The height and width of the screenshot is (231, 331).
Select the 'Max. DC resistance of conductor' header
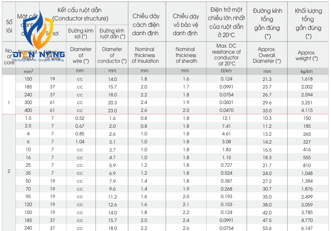(226, 54)
